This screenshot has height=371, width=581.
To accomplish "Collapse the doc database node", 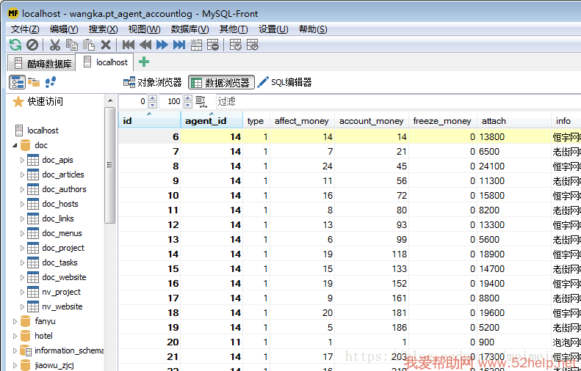I will pyautogui.click(x=15, y=145).
